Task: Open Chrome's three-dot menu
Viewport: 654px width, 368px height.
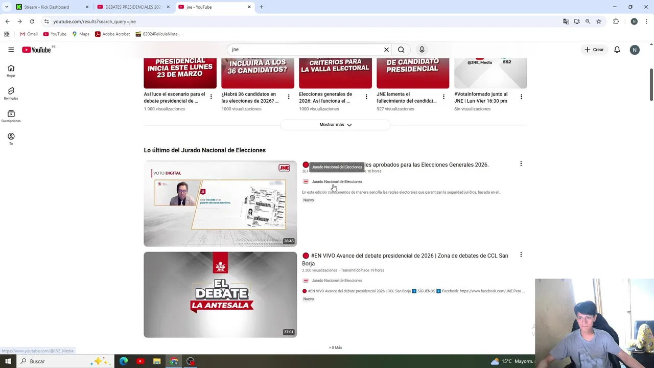Action: (x=646, y=21)
